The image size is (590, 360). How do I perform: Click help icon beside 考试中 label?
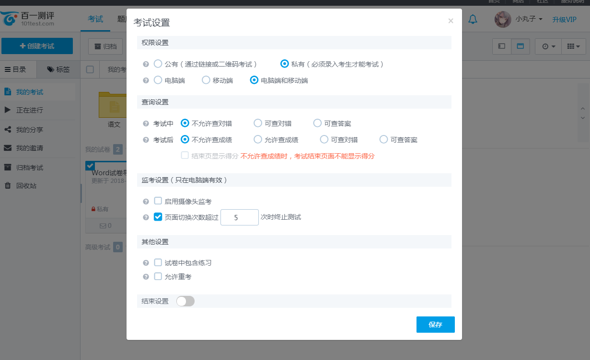click(x=146, y=124)
